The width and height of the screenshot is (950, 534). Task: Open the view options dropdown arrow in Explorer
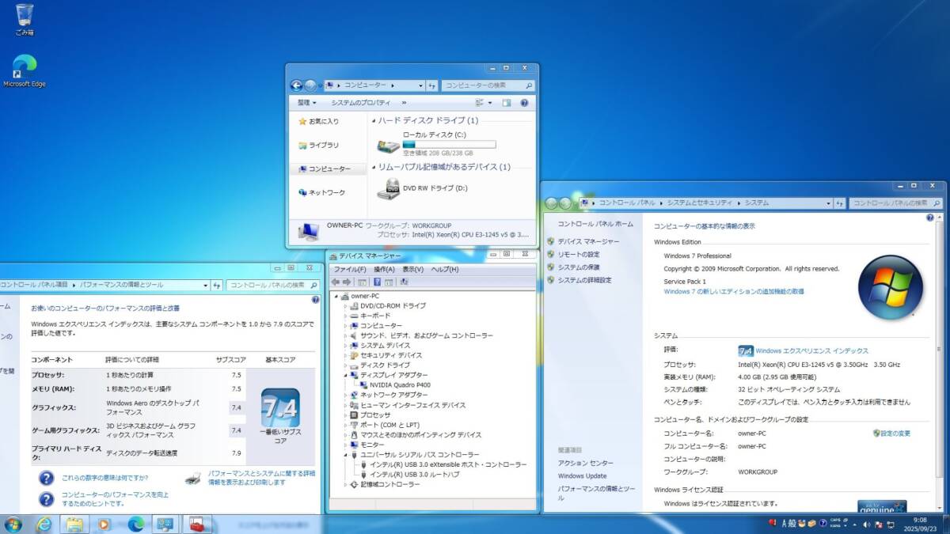[490, 103]
